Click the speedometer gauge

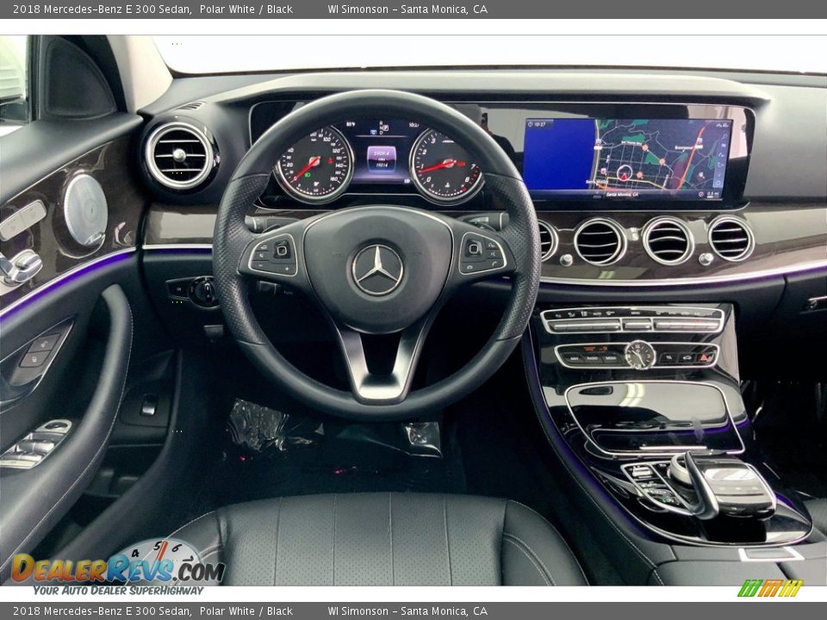[314, 164]
